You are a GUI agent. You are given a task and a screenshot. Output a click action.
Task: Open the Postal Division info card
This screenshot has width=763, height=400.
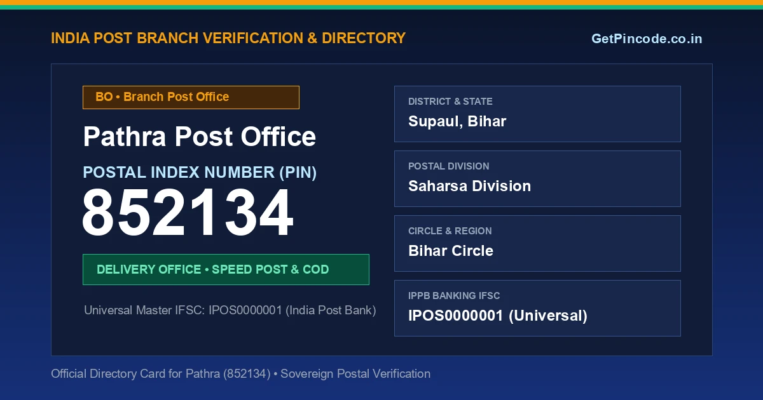pyautogui.click(x=537, y=178)
